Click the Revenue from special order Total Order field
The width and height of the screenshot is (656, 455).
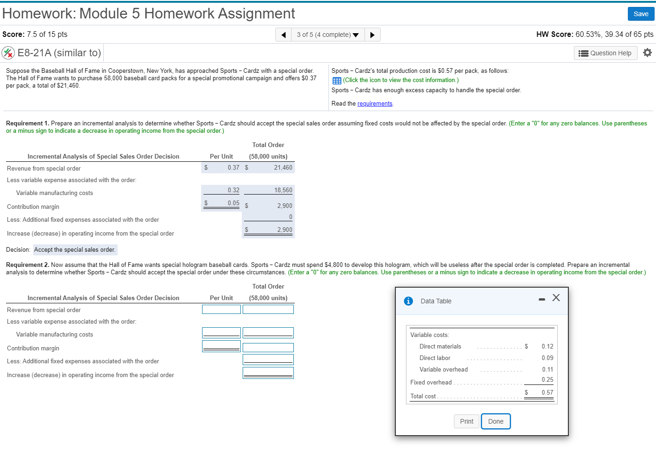(268, 309)
